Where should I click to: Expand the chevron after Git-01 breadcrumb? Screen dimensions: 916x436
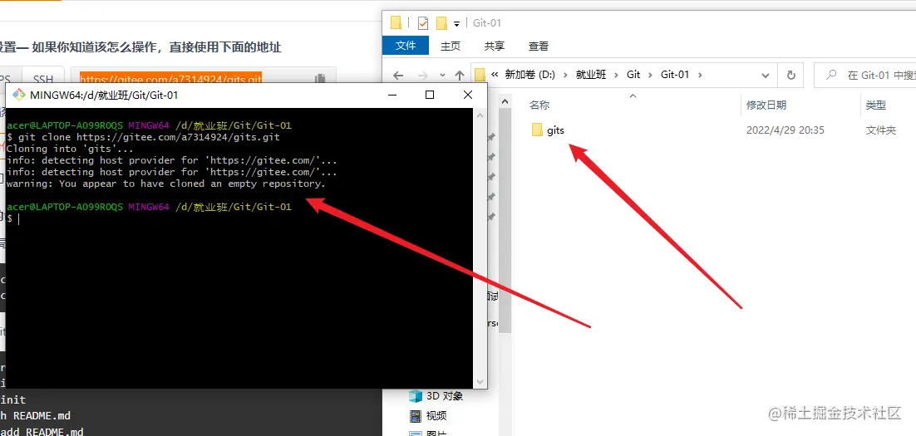[700, 75]
